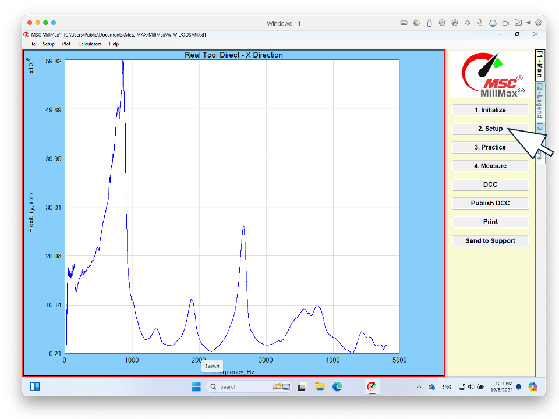Launch Microsoft Edge from the taskbar
Screen dimensions: 559x419
(x=337, y=386)
